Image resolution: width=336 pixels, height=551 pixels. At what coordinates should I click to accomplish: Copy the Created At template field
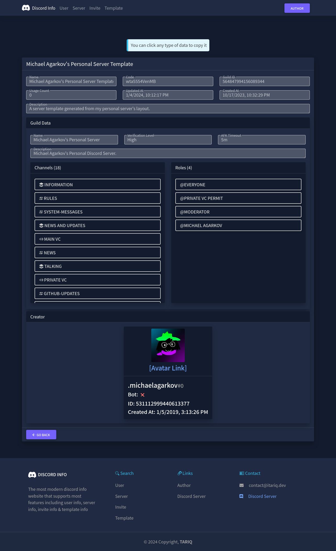pyautogui.click(x=265, y=95)
